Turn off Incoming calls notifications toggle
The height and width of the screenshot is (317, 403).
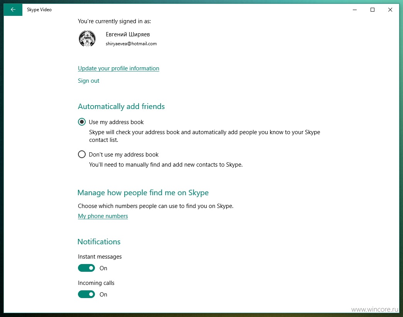pos(86,294)
